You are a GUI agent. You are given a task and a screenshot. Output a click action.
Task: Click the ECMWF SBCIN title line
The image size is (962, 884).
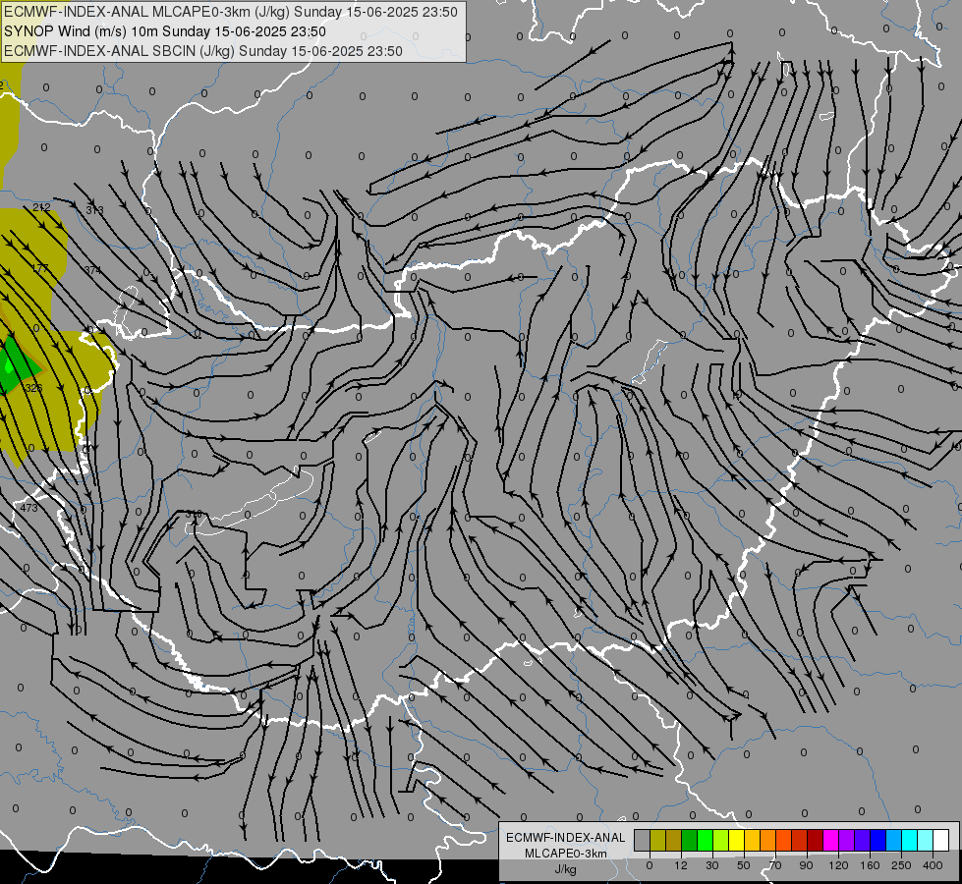pos(203,51)
